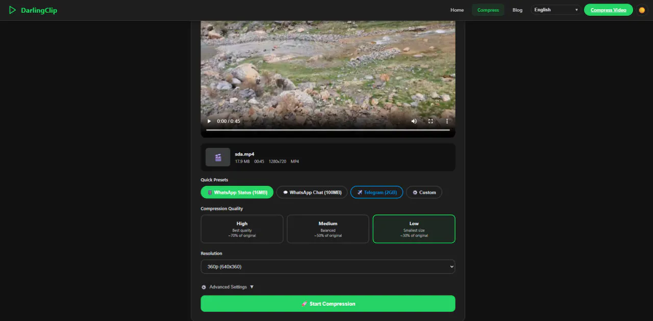Screen dimensions: 653x321
Task: Click the Quick Presets label
Action: tap(214, 180)
